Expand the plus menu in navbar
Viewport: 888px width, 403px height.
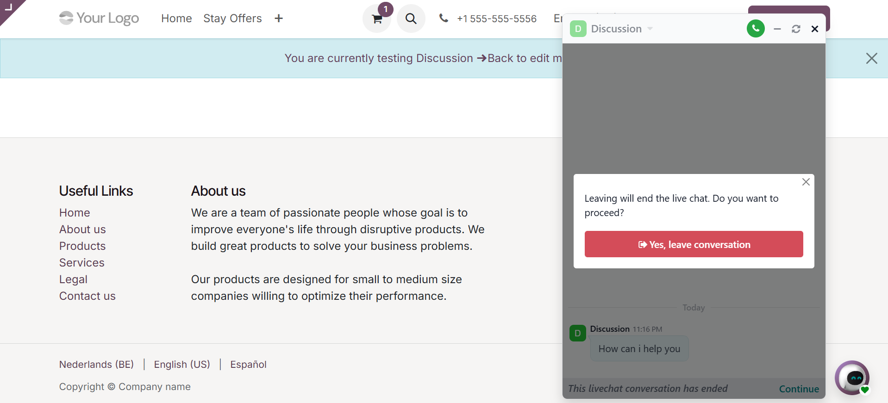[278, 19]
